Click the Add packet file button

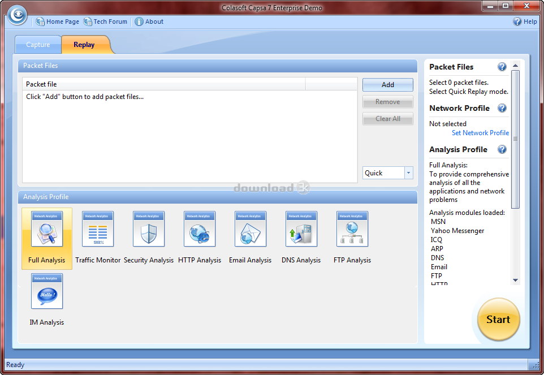coord(388,85)
